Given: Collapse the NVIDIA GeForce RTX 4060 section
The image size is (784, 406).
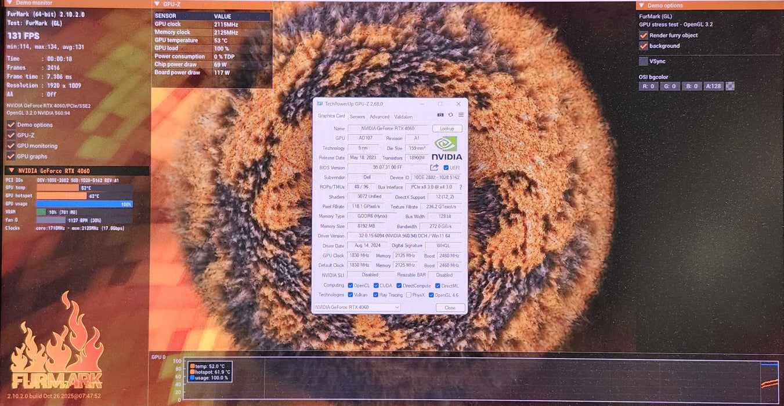Looking at the screenshot, I should 10,171.
